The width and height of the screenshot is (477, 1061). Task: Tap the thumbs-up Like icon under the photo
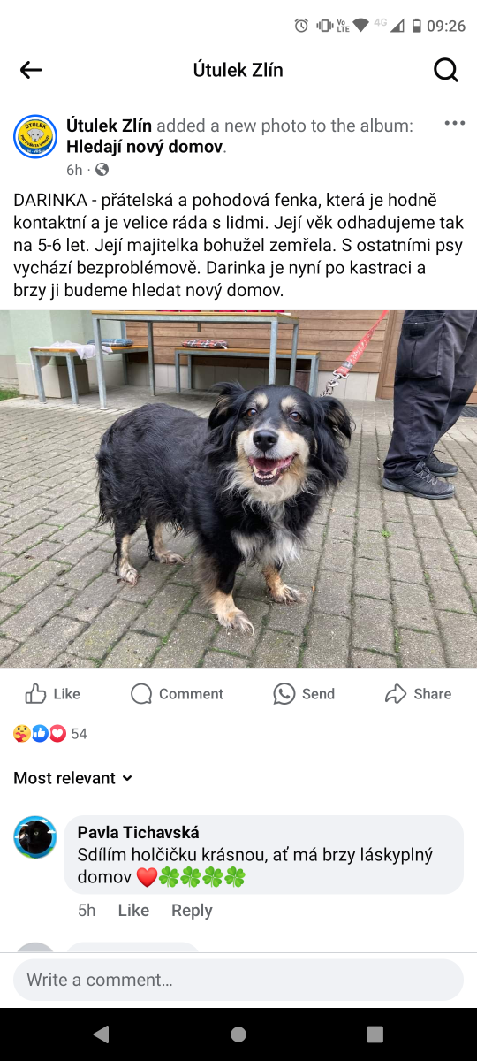[35, 694]
